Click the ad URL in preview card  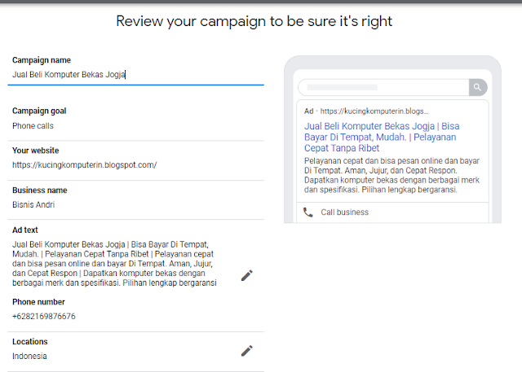click(374, 112)
